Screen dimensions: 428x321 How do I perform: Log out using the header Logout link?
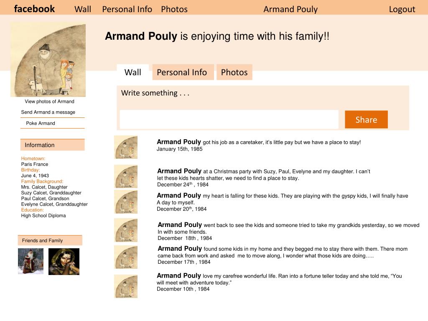402,9
